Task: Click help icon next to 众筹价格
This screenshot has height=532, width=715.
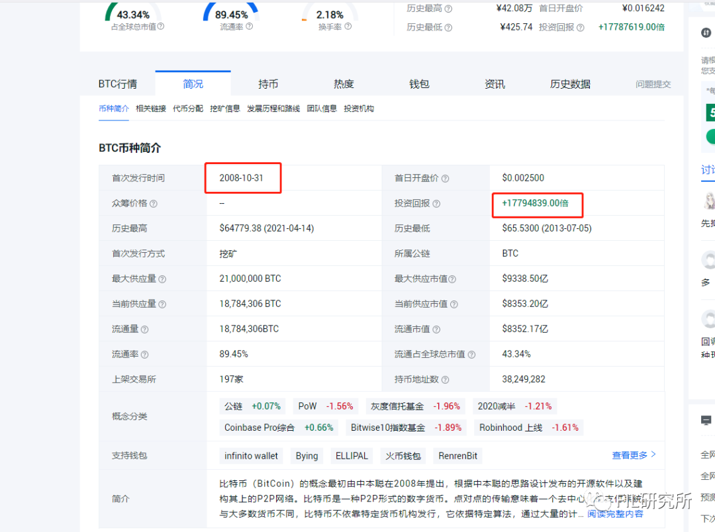Action: tap(154, 204)
